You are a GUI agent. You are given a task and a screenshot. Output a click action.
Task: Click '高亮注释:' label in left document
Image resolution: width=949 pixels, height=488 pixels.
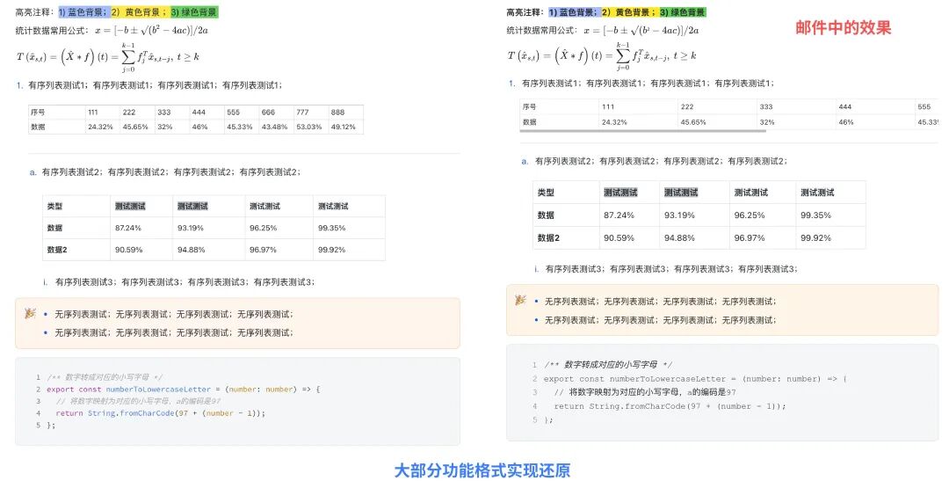pyautogui.click(x=35, y=12)
